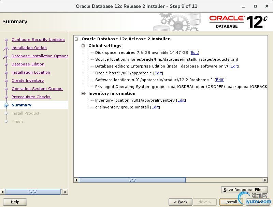Open the Create Inventory step
The height and width of the screenshot is (207, 273).
coord(28,80)
